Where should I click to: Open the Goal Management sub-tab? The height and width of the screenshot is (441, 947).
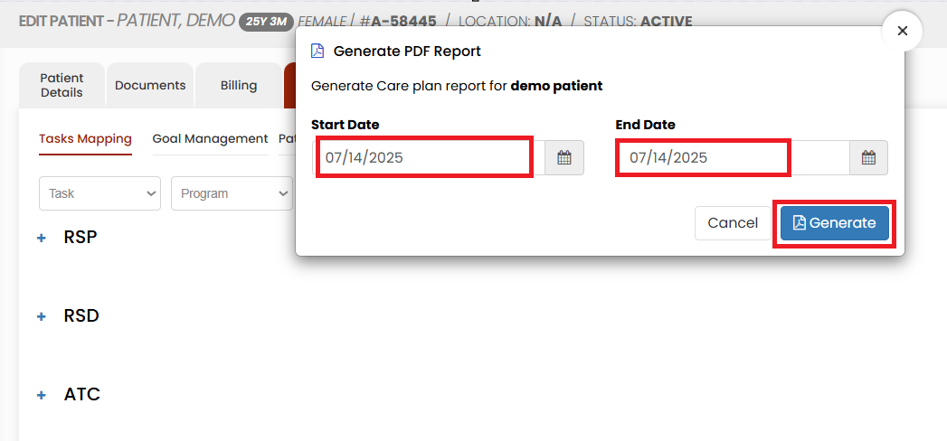pos(210,139)
